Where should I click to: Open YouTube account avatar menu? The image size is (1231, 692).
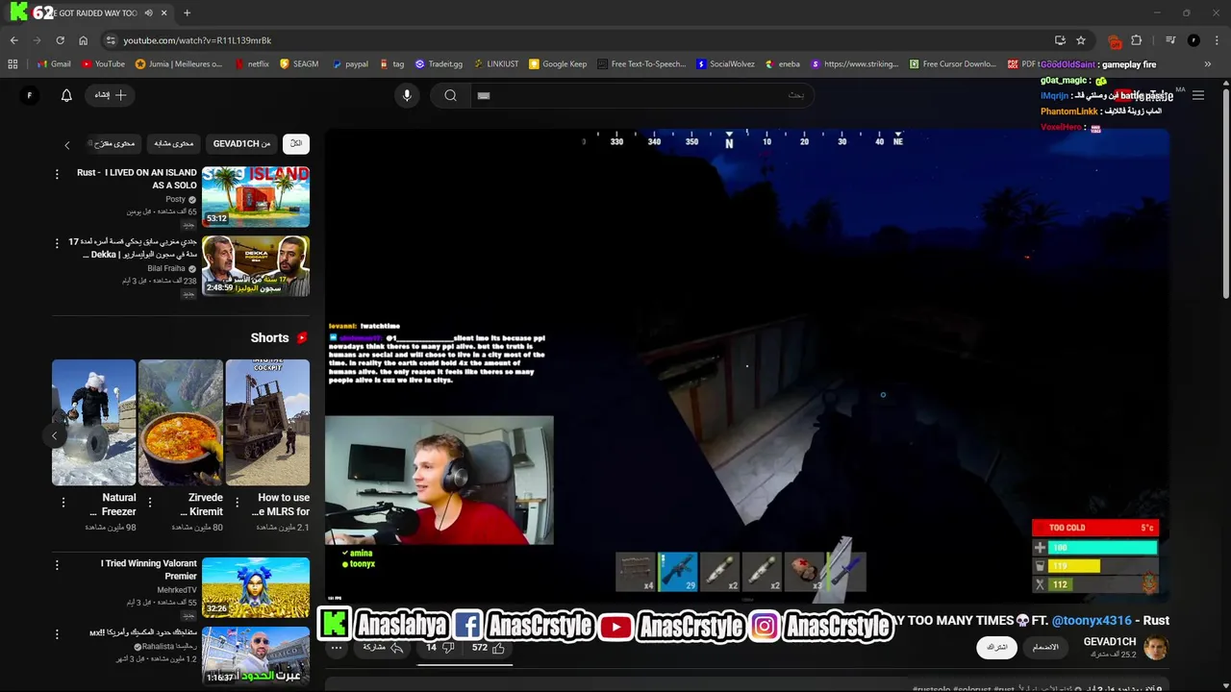pos(29,95)
